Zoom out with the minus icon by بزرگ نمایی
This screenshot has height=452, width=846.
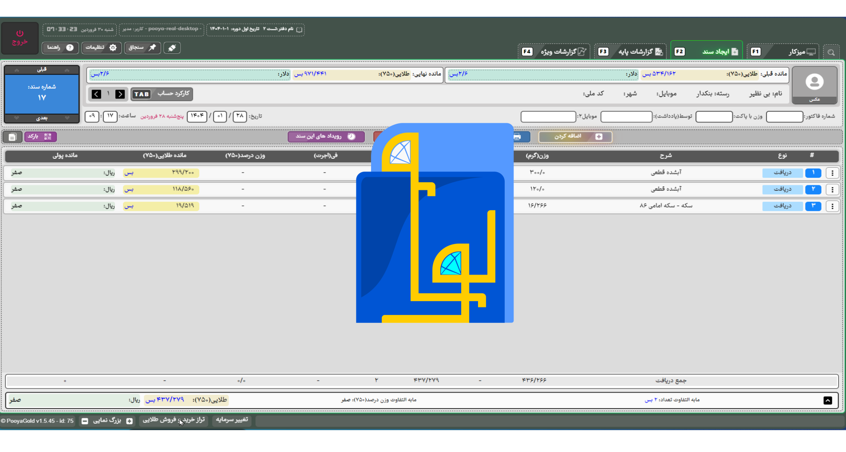click(x=85, y=421)
